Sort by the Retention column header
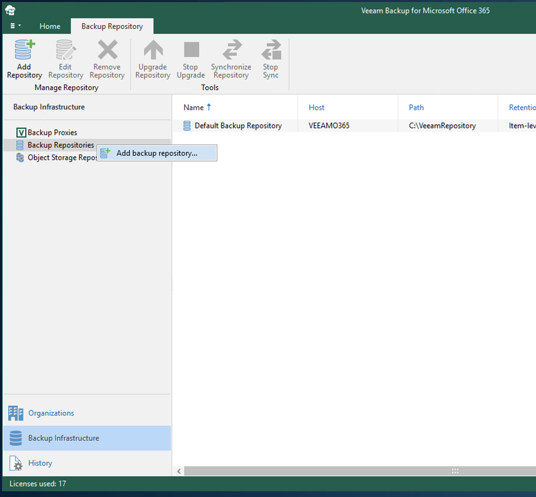This screenshot has height=497, width=536. click(x=522, y=108)
